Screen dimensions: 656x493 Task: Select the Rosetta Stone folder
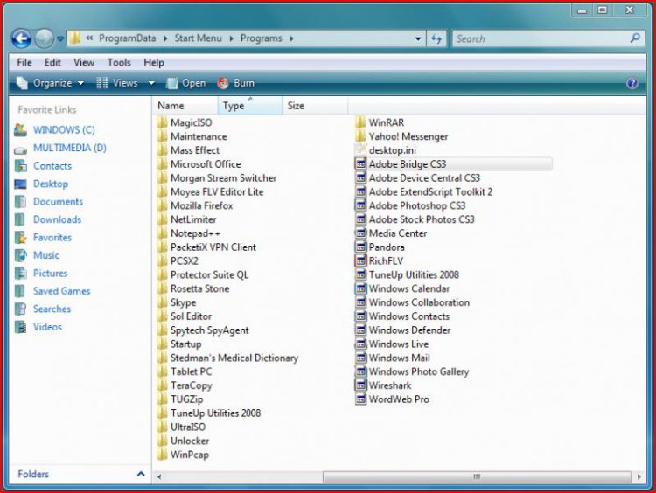click(x=193, y=289)
